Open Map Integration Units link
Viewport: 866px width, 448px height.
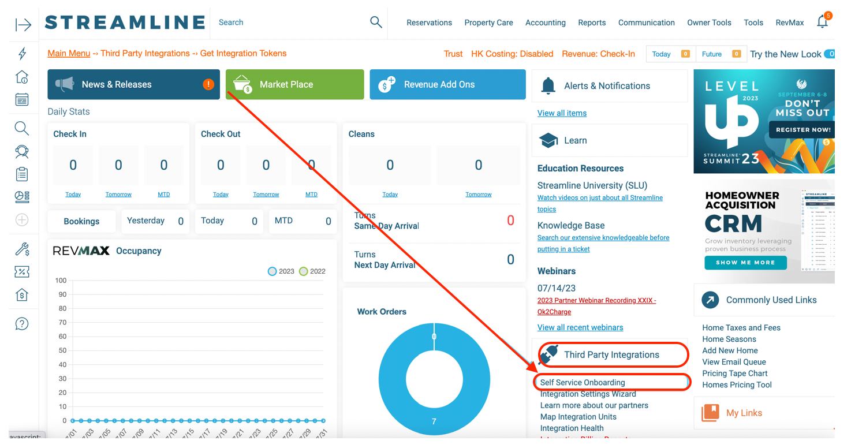[x=578, y=417]
